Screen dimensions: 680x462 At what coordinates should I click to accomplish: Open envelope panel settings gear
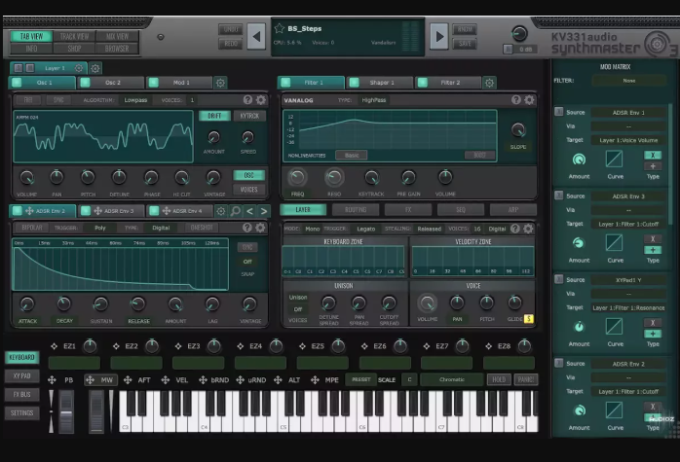point(260,228)
